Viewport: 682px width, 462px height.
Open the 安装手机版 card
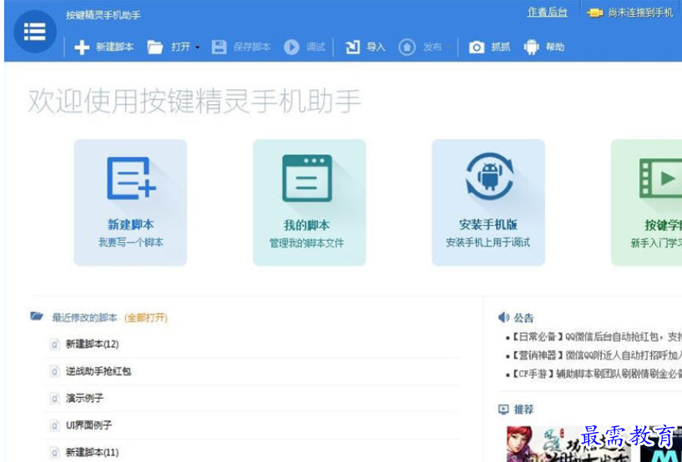[x=488, y=203]
